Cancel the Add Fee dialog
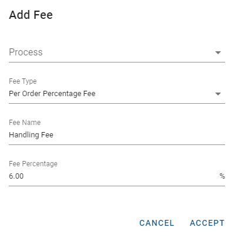Viewport: 231px width, 237px height. 156,223
